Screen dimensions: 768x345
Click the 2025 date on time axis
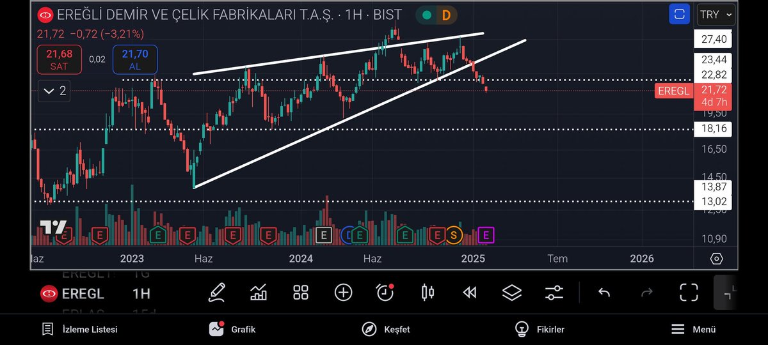(473, 258)
